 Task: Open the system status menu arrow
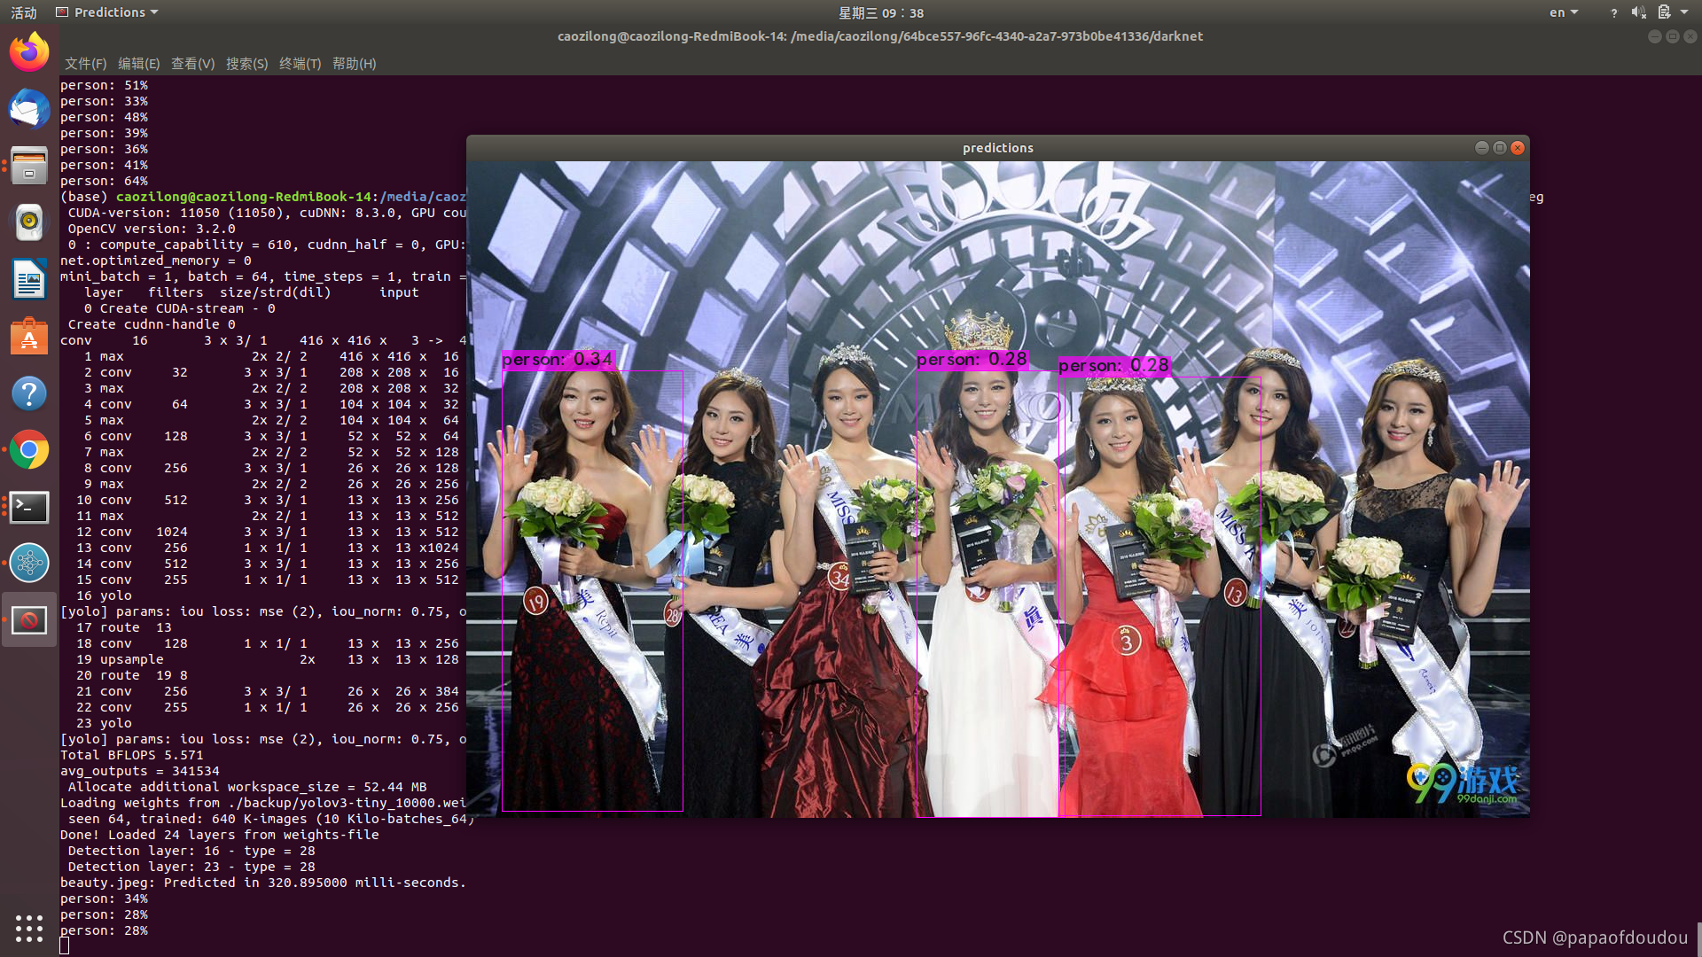[x=1684, y=12]
